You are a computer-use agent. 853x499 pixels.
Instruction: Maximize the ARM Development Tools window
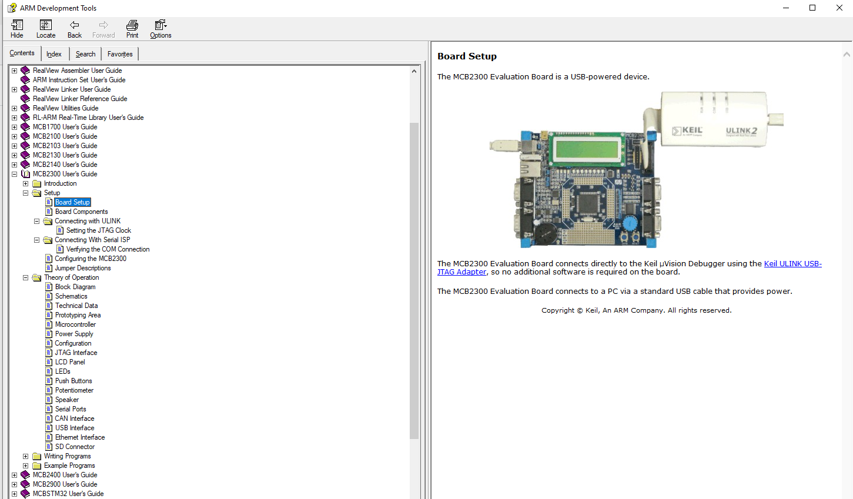(x=812, y=8)
